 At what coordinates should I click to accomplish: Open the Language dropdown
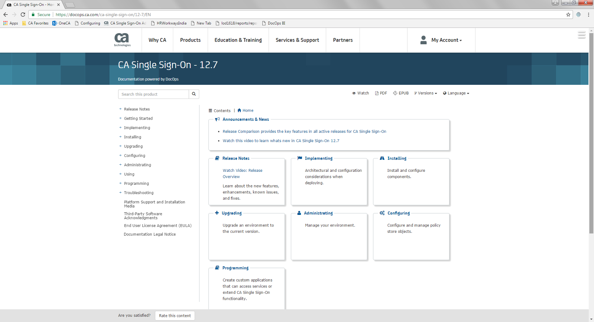pyautogui.click(x=456, y=93)
